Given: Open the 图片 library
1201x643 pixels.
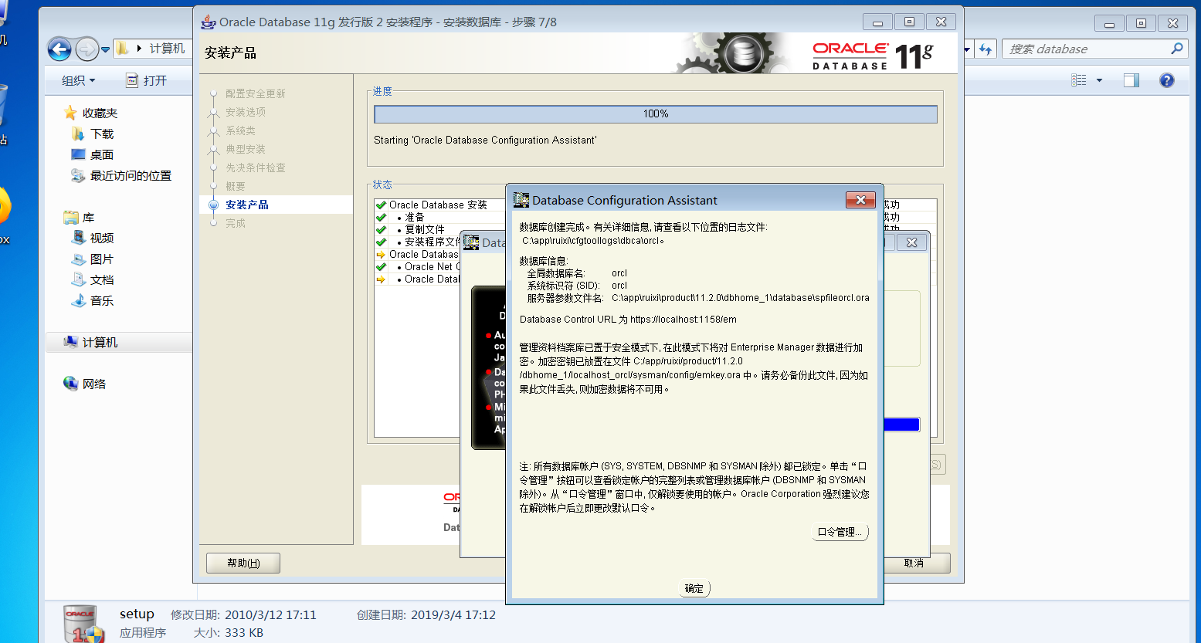Looking at the screenshot, I should (x=102, y=259).
